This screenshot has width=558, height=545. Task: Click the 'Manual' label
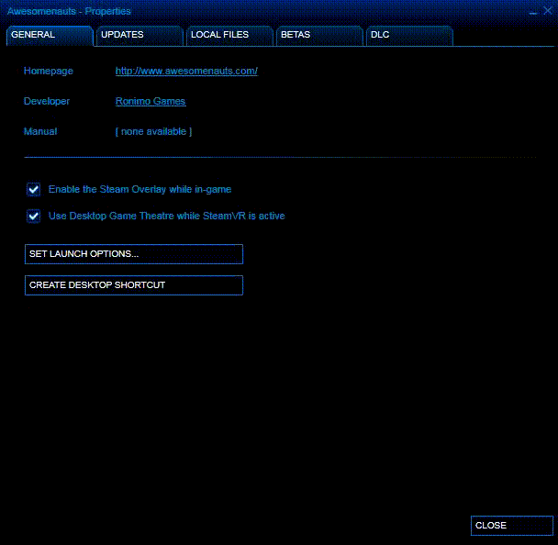click(40, 131)
